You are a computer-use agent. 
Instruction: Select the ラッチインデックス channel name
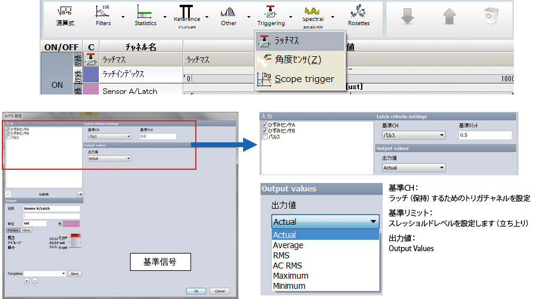123,74
